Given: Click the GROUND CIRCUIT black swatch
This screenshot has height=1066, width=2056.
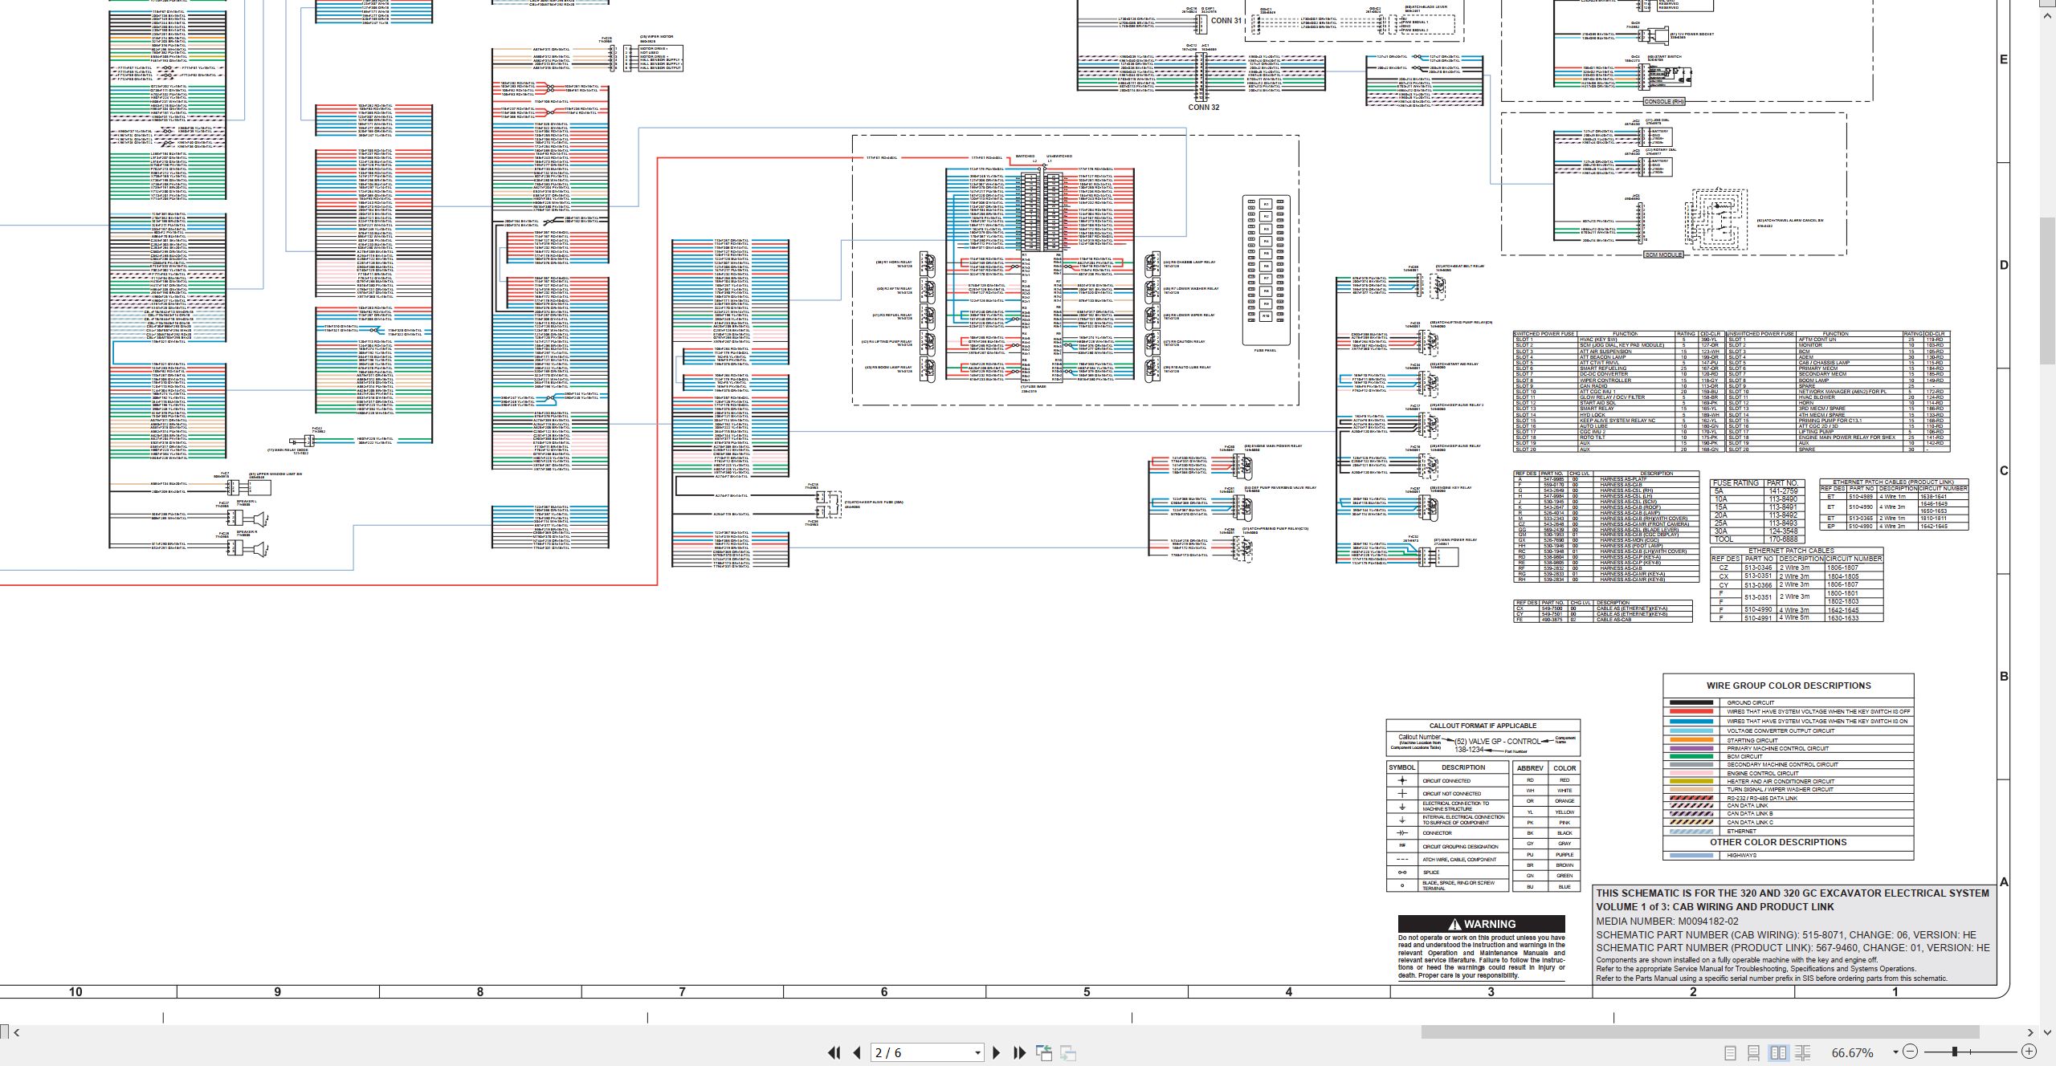Looking at the screenshot, I should click(1691, 702).
